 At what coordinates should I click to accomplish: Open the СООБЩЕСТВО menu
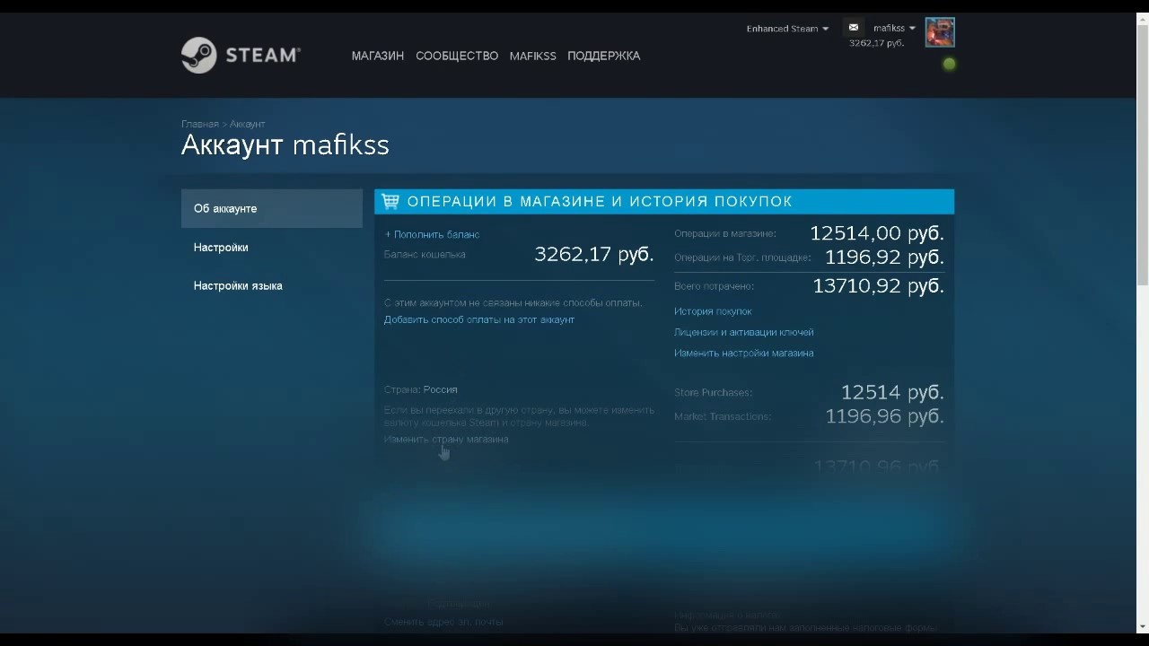(x=457, y=56)
